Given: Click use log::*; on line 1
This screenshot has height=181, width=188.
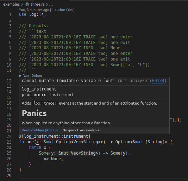Looking at the screenshot, I should 32,14.
